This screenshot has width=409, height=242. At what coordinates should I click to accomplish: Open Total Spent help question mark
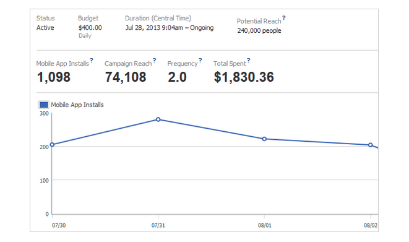(x=249, y=61)
